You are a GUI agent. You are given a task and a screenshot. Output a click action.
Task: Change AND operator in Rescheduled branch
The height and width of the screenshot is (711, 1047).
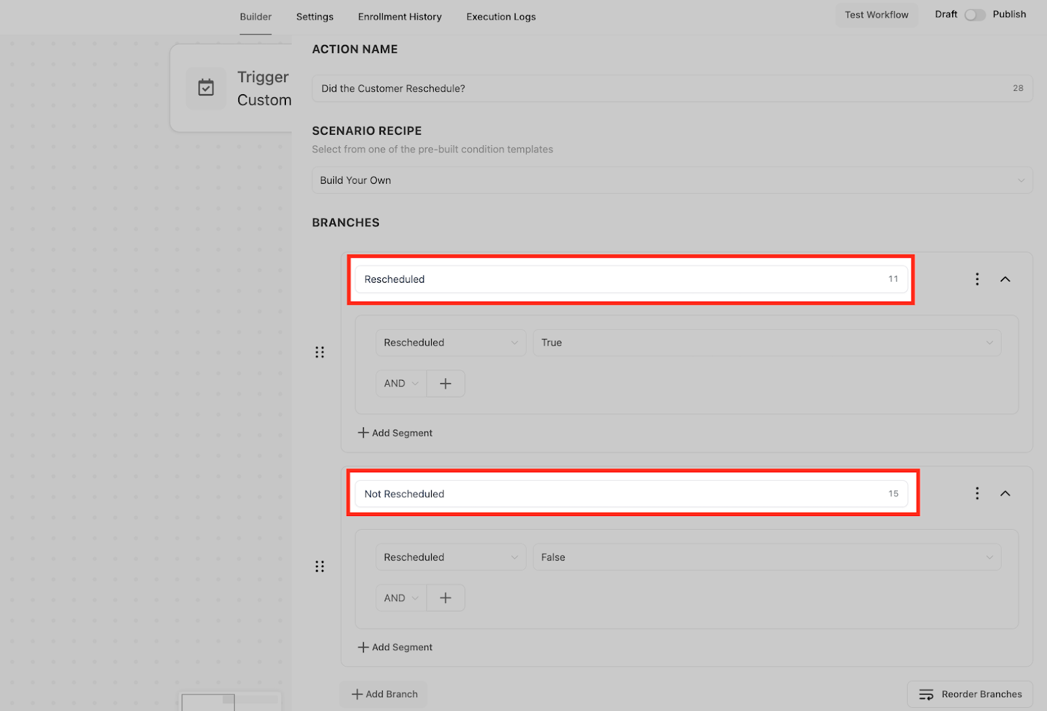click(401, 383)
